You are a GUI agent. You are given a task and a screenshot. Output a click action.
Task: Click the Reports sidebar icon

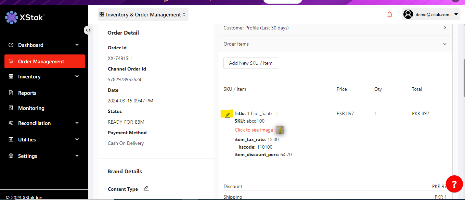[x=11, y=93]
